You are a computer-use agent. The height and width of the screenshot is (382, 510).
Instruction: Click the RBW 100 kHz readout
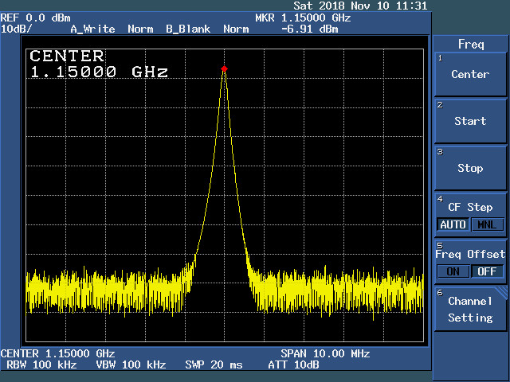click(41, 364)
